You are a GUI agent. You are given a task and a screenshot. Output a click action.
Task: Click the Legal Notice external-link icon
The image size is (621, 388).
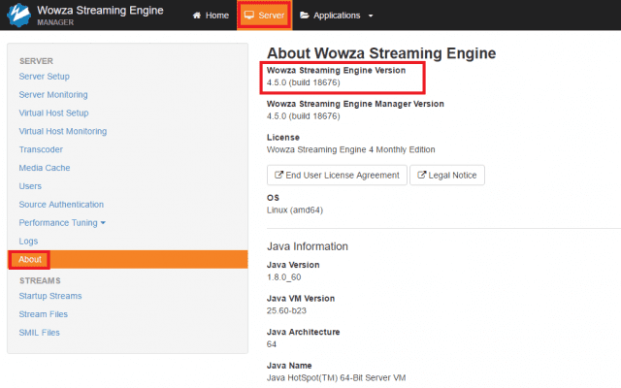coord(421,175)
